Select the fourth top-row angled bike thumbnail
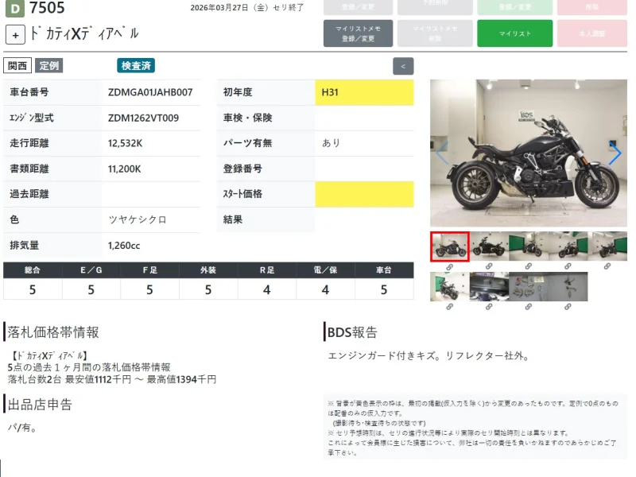Screen dimensions: 636x477 568,246
